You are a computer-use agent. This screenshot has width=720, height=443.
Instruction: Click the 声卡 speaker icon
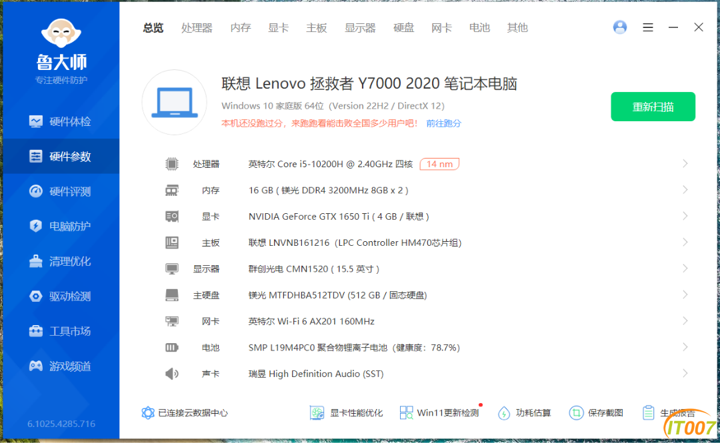(172, 374)
